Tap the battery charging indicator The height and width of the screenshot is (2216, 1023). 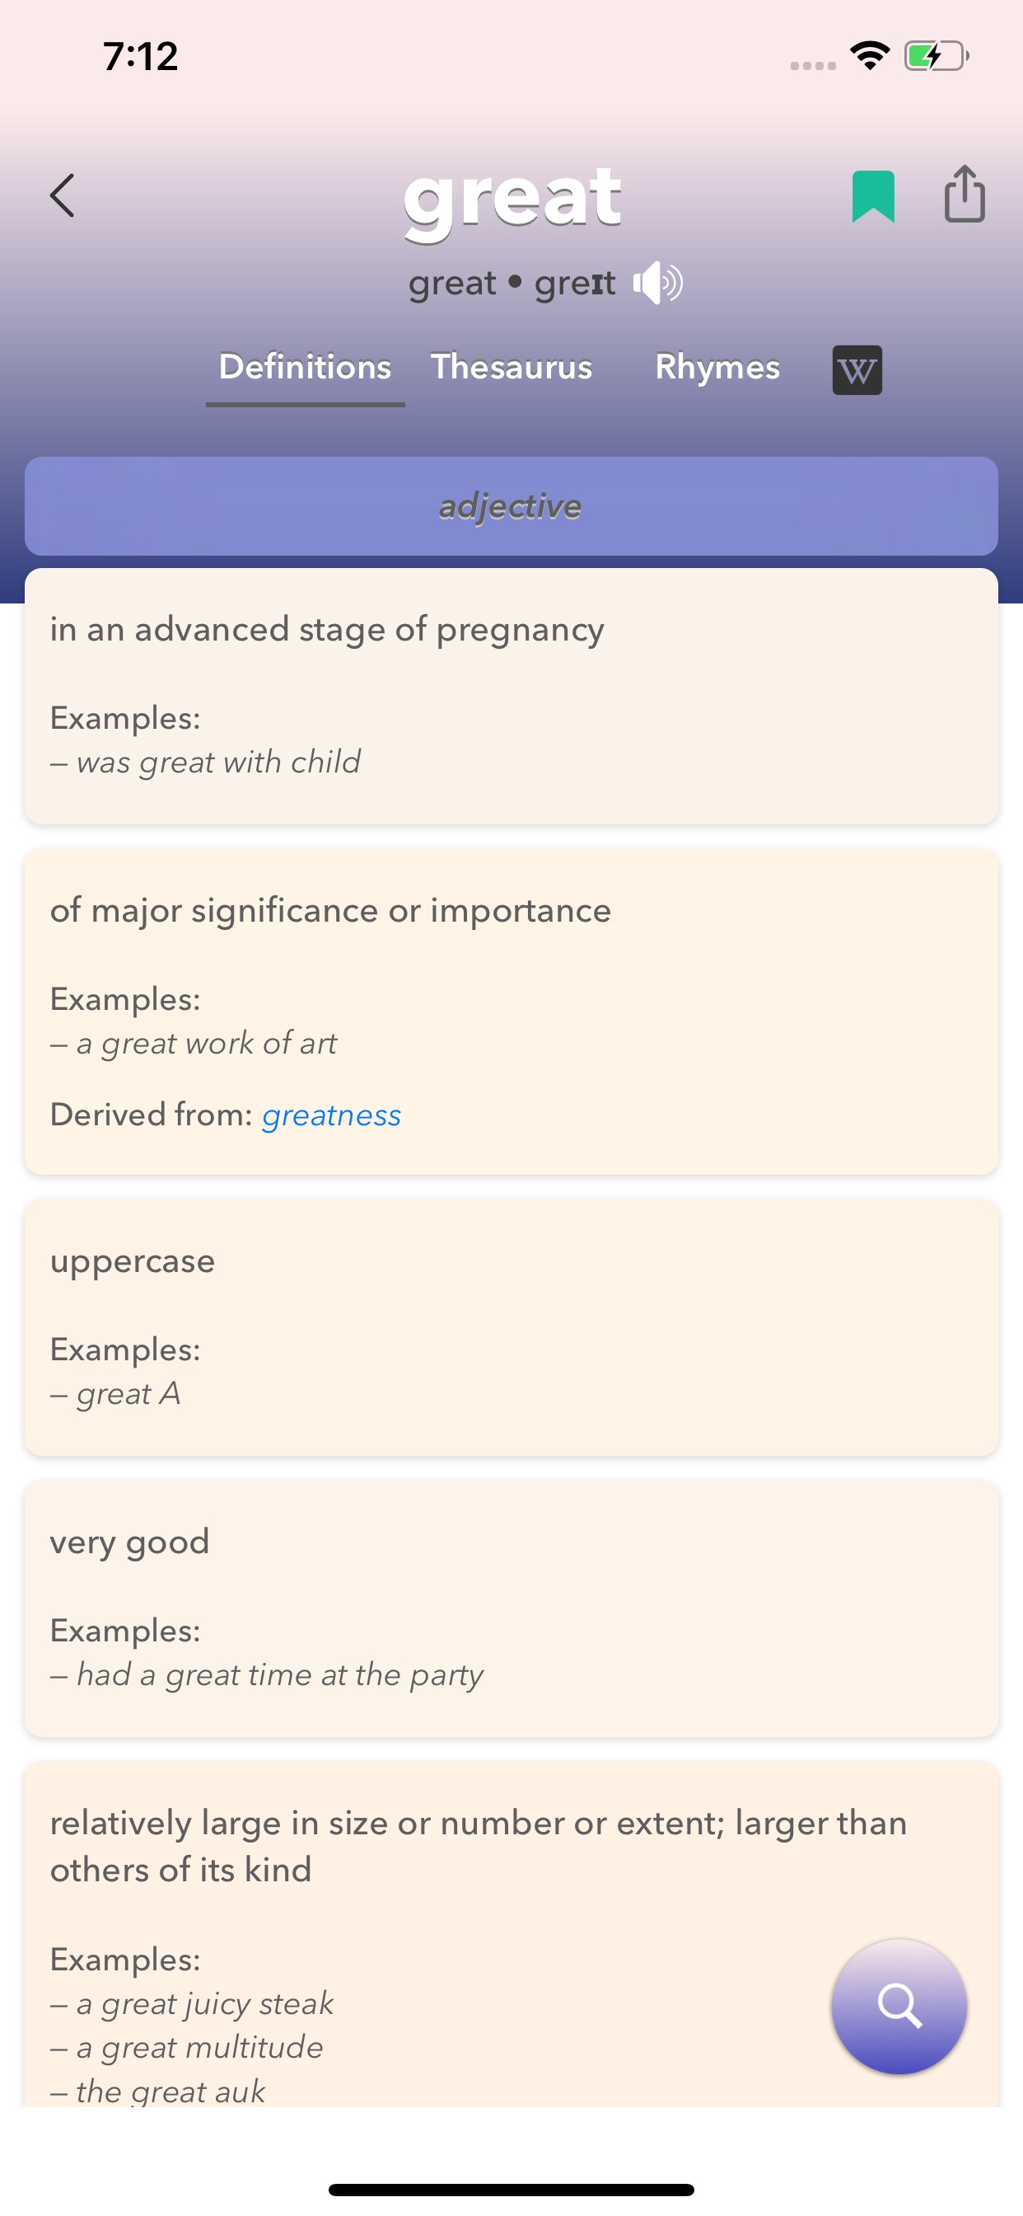pyautogui.click(x=937, y=56)
